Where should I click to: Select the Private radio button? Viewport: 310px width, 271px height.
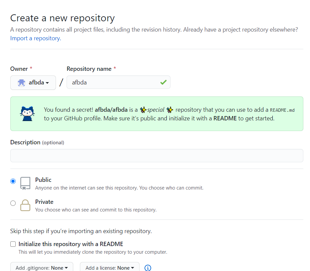point(13,203)
